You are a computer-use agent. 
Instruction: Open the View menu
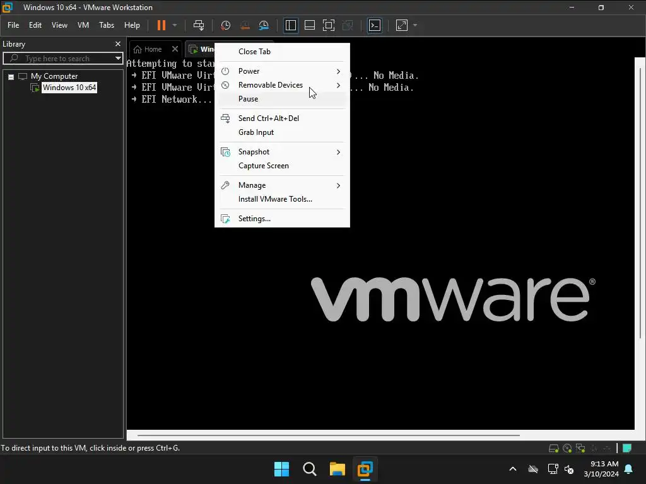pyautogui.click(x=59, y=25)
